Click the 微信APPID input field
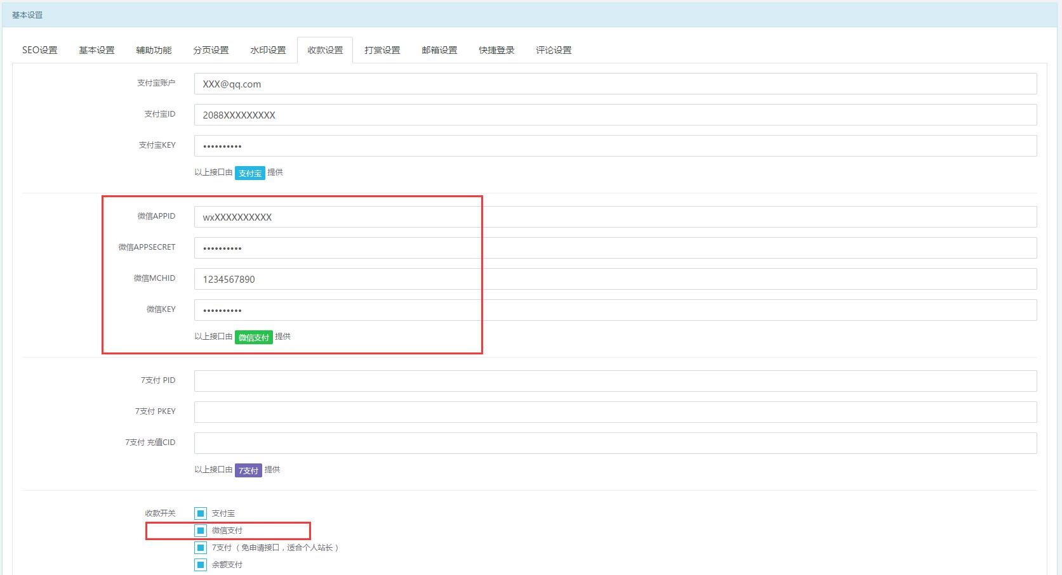The height and width of the screenshot is (575, 1062). coord(614,217)
